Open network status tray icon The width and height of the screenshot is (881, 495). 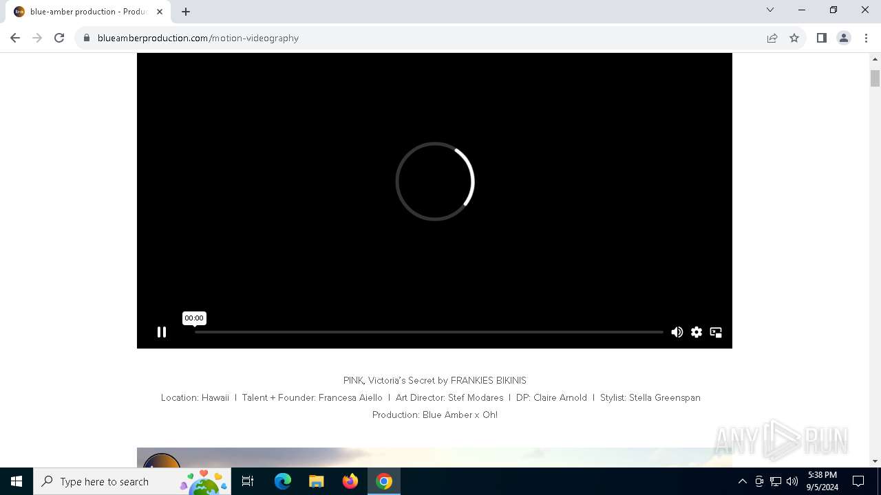click(776, 481)
